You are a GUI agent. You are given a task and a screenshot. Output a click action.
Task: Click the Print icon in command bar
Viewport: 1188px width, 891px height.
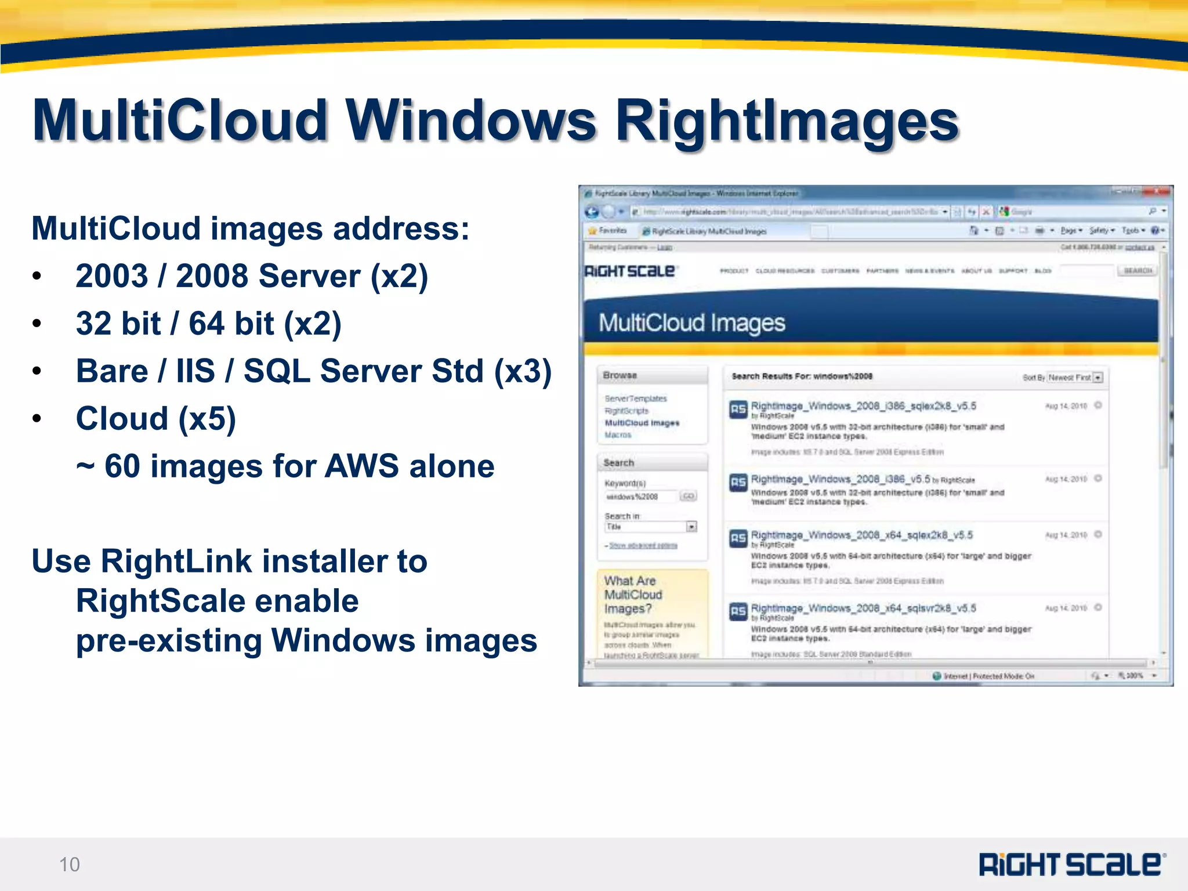pos(1040,231)
